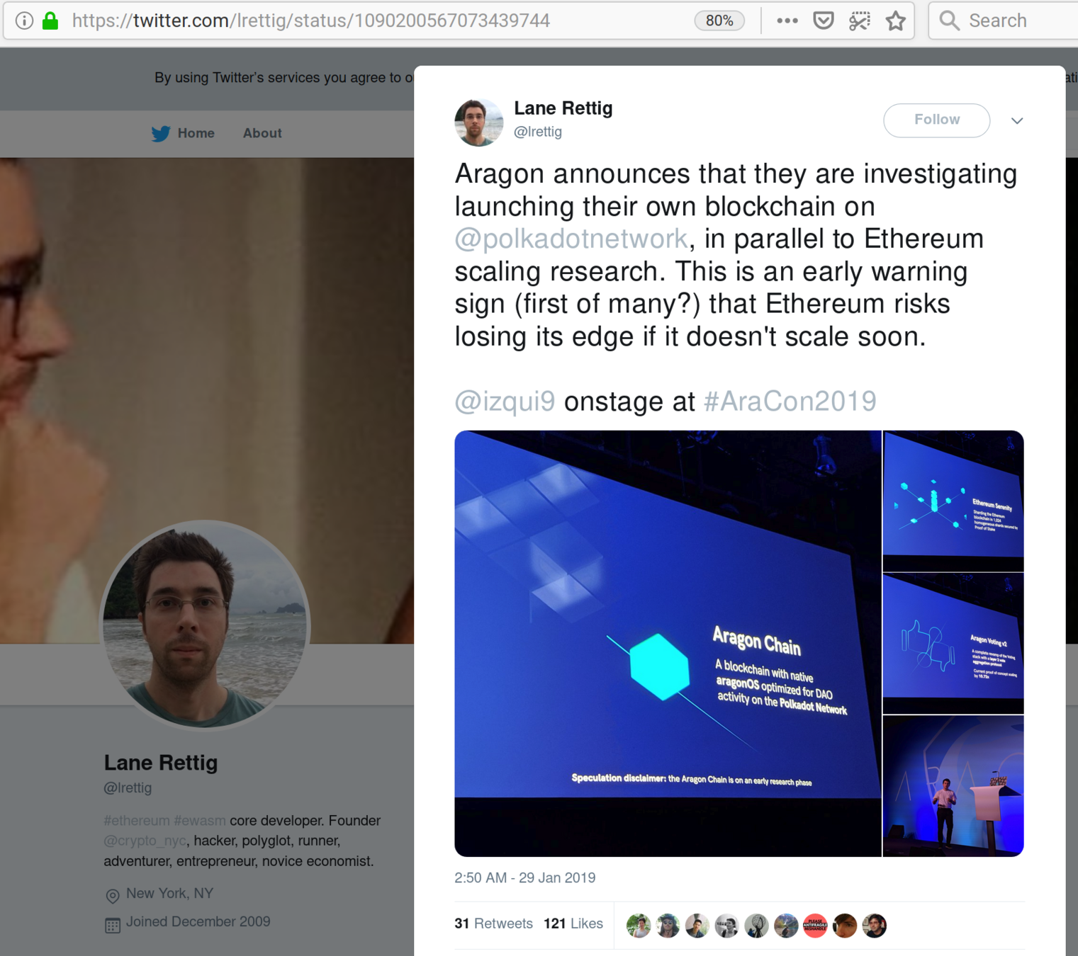Click the 80% zoom level indicator
The width and height of the screenshot is (1078, 956).
pos(719,21)
